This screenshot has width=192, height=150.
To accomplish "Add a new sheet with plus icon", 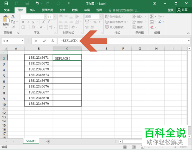I will click(48, 142).
